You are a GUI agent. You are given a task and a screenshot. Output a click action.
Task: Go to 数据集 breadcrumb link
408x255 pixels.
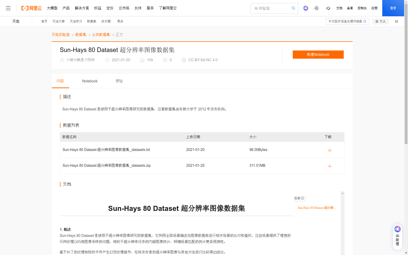(x=81, y=35)
